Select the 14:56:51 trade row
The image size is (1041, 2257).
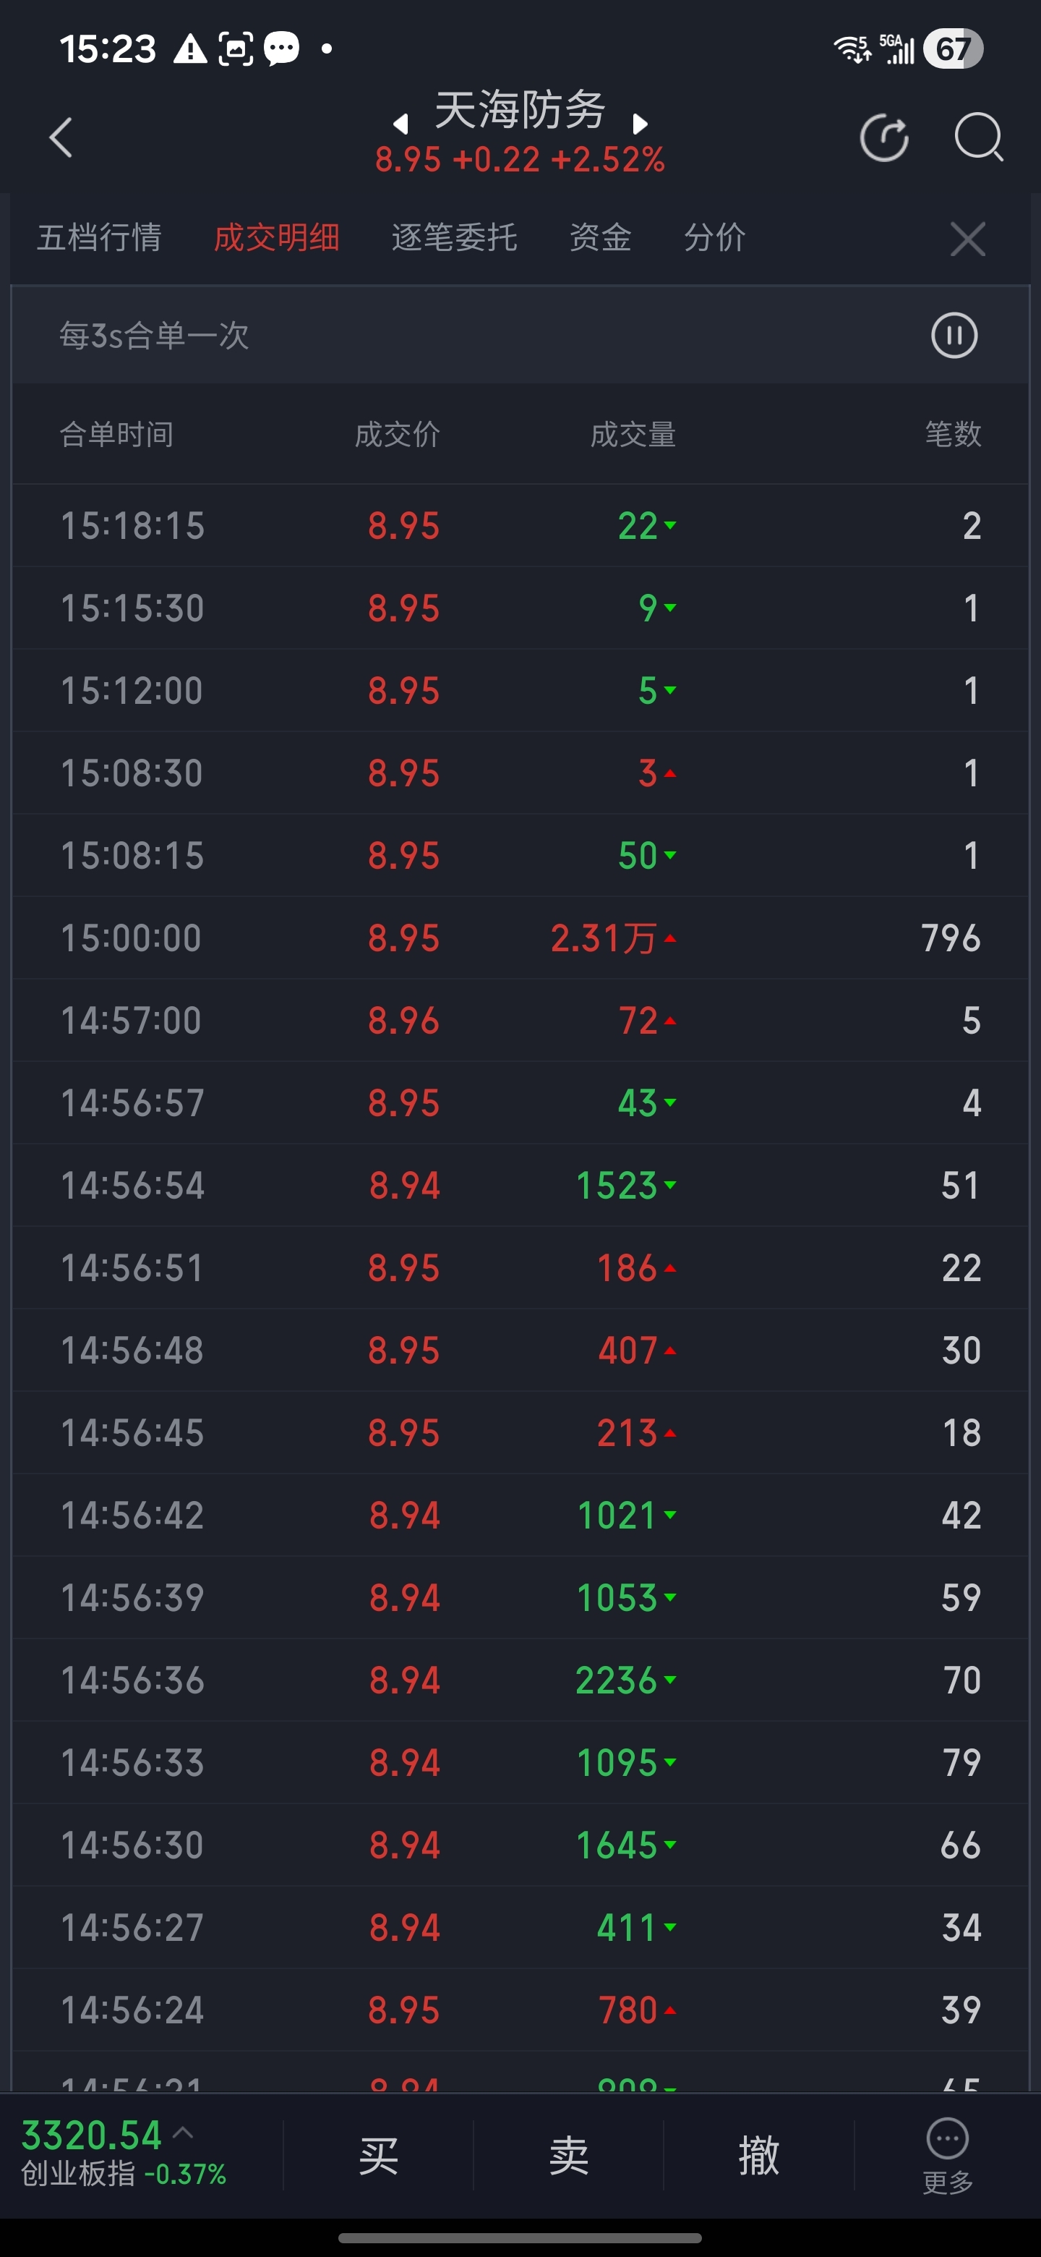[520, 1267]
